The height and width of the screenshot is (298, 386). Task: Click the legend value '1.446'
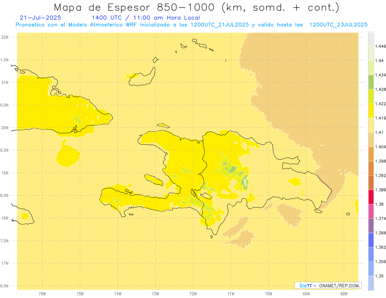coord(381,46)
